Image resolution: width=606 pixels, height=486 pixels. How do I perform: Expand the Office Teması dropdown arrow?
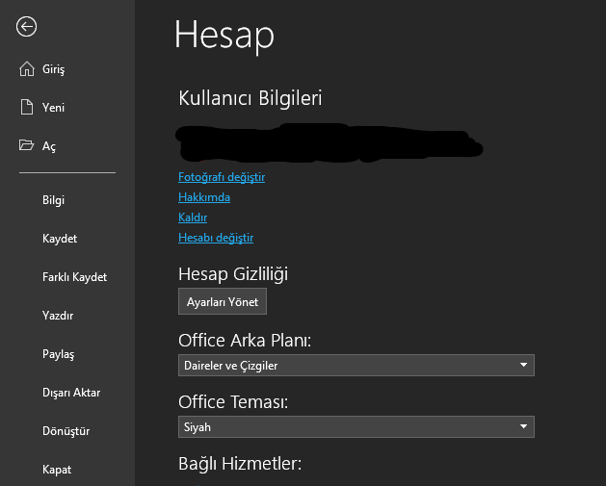(x=523, y=426)
